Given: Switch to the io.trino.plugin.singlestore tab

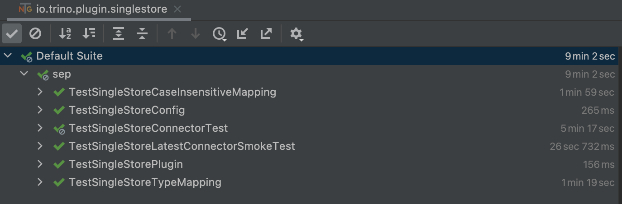Looking at the screenshot, I should [x=101, y=9].
